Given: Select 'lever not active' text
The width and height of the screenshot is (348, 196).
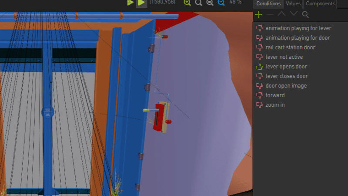Looking at the screenshot, I should tap(284, 57).
